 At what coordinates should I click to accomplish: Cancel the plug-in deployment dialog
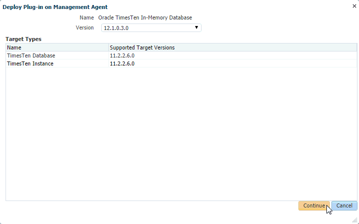pos(344,205)
